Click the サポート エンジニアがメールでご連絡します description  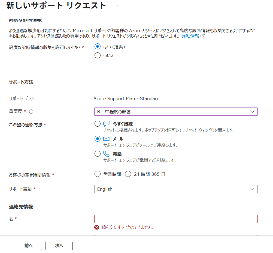click(141, 145)
